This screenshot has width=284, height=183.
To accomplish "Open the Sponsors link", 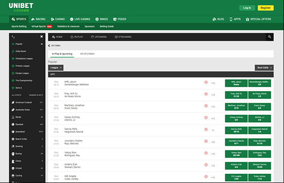I will pos(89,26).
